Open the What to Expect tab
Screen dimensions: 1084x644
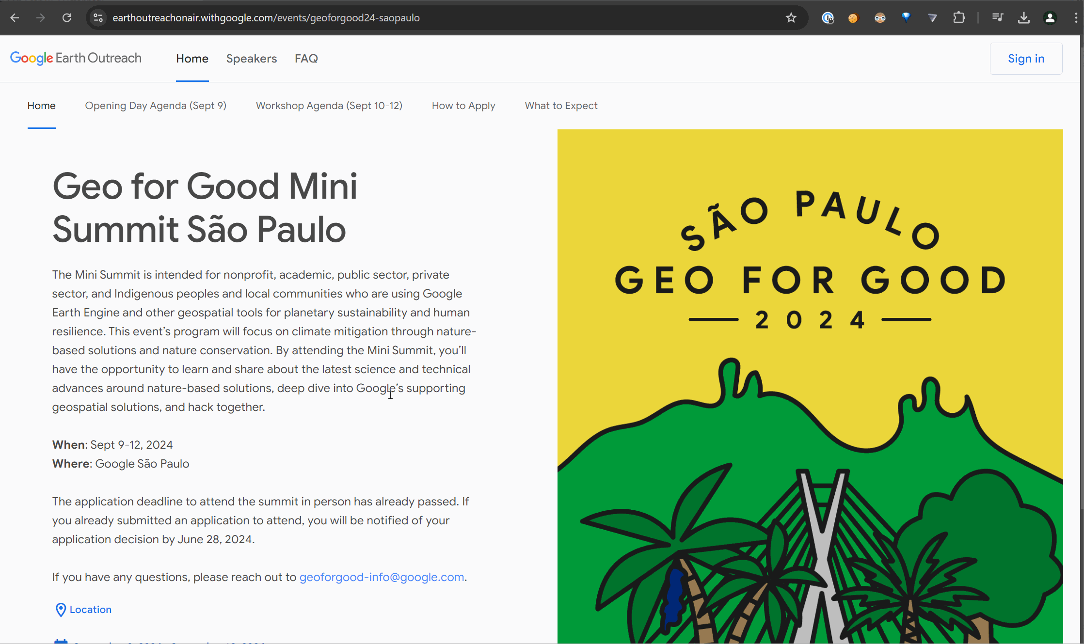coord(561,106)
